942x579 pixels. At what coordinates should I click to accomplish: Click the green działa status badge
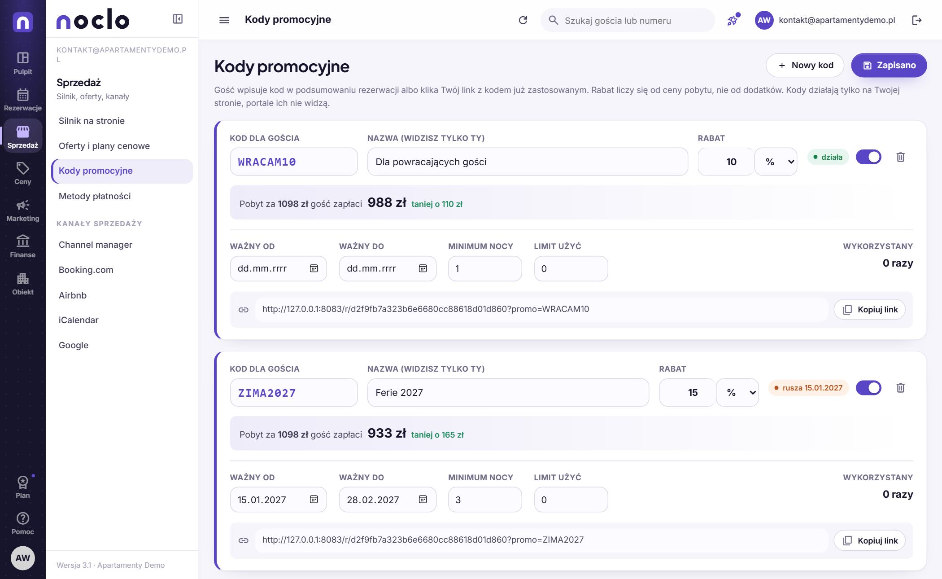[828, 157]
